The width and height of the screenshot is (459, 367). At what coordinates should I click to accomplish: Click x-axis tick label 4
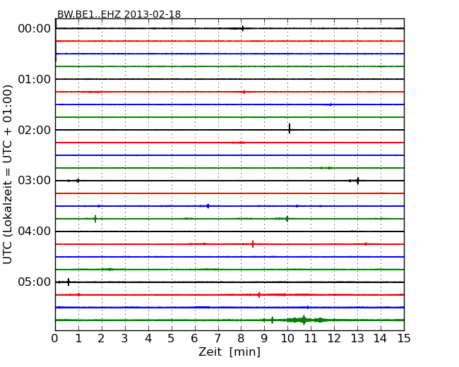(148, 339)
